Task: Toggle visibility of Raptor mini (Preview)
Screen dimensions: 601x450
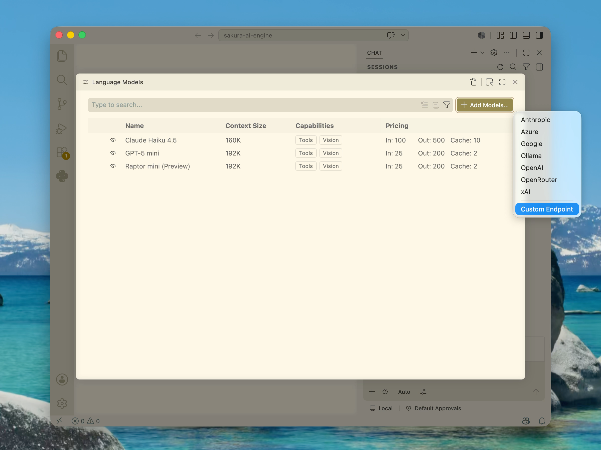Action: pos(113,166)
